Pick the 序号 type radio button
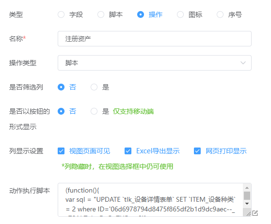Viewport: 271px width, 224px height. point(220,15)
